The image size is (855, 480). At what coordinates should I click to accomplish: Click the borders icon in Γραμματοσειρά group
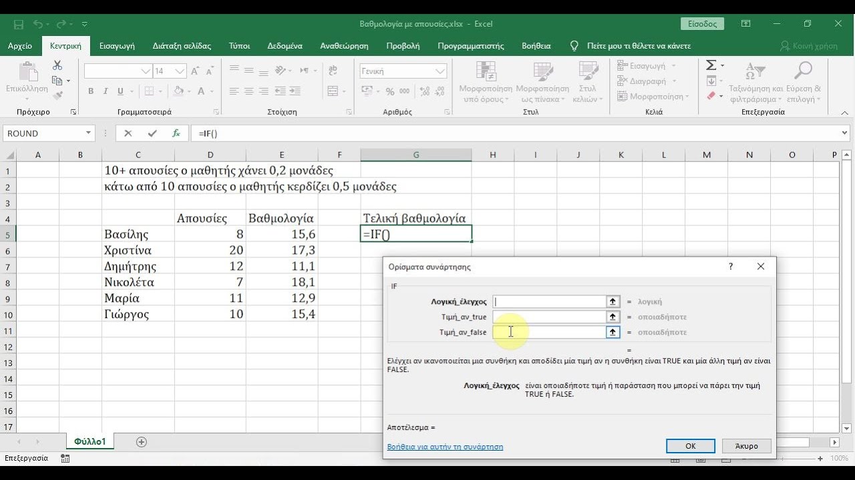149,91
